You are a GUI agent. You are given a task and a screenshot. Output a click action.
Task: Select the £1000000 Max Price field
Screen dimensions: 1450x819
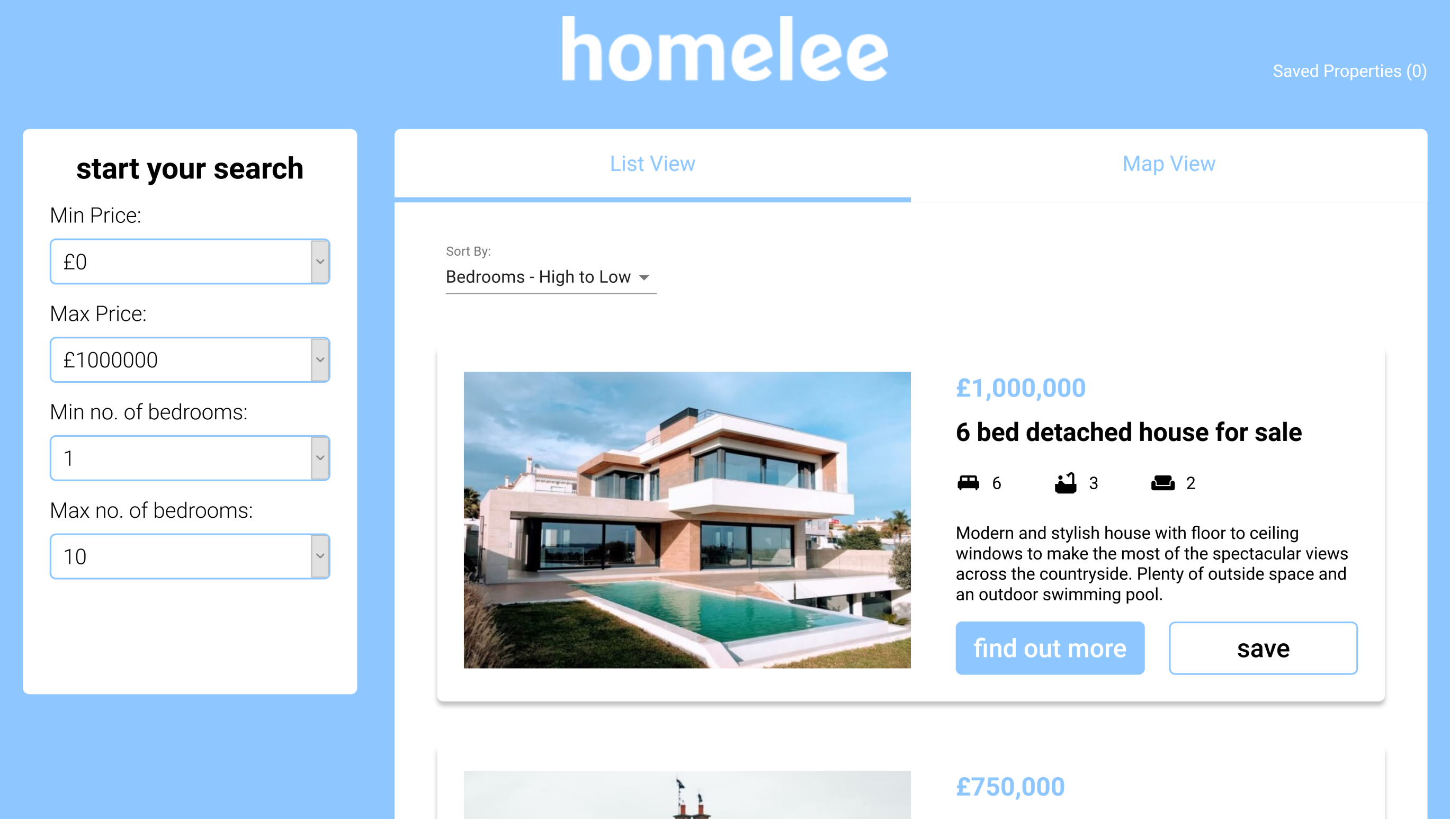[190, 359]
